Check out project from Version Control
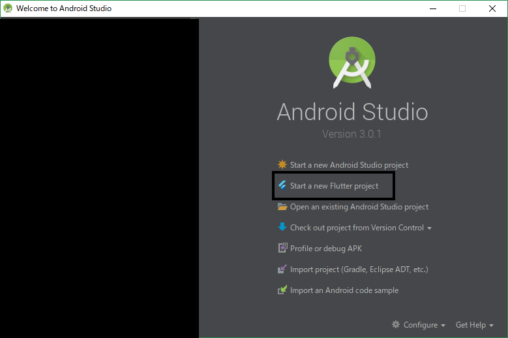Screen dimensions: 508x338 [x=357, y=228]
